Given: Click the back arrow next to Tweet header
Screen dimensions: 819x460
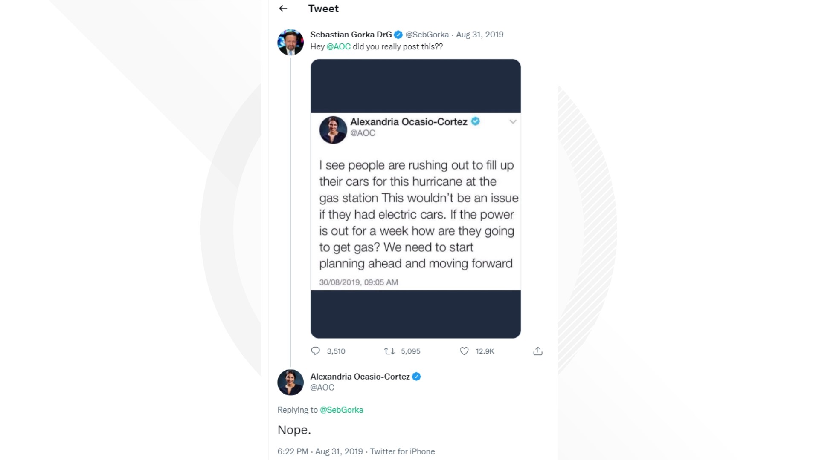Looking at the screenshot, I should pos(283,9).
